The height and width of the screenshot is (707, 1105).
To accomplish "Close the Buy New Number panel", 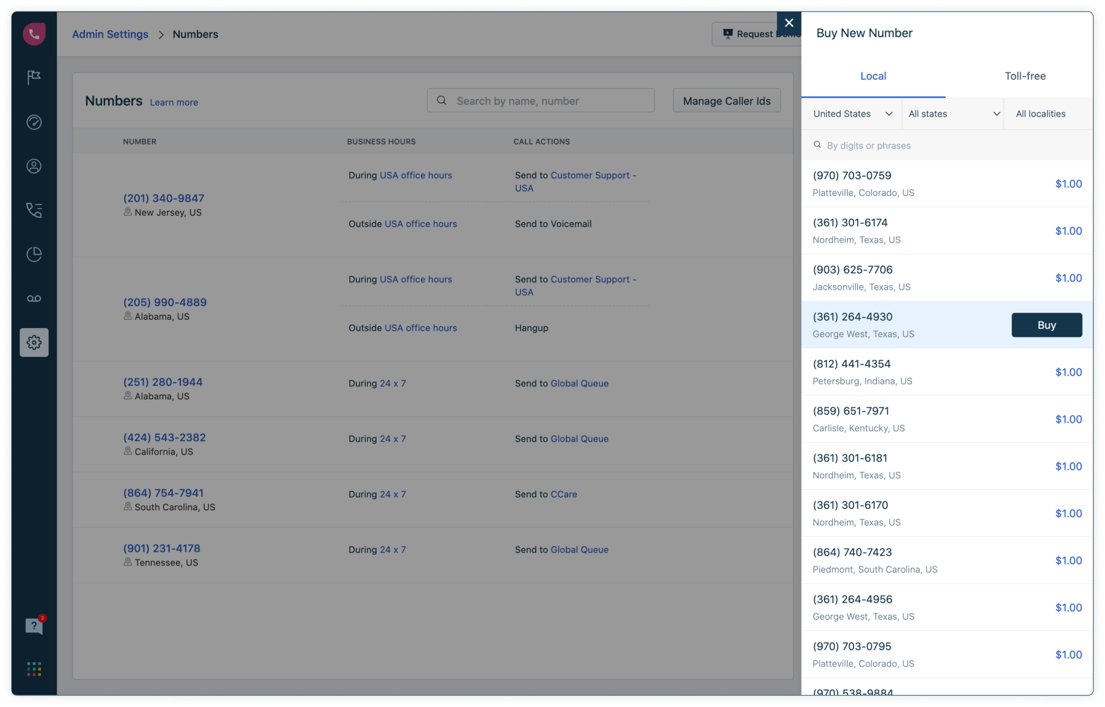I will coord(788,23).
